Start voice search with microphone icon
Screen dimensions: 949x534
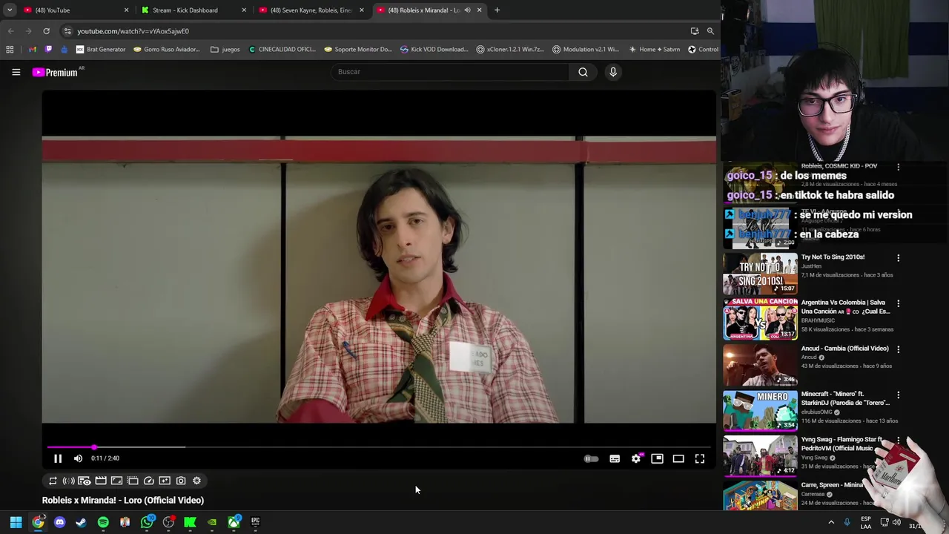(x=613, y=72)
